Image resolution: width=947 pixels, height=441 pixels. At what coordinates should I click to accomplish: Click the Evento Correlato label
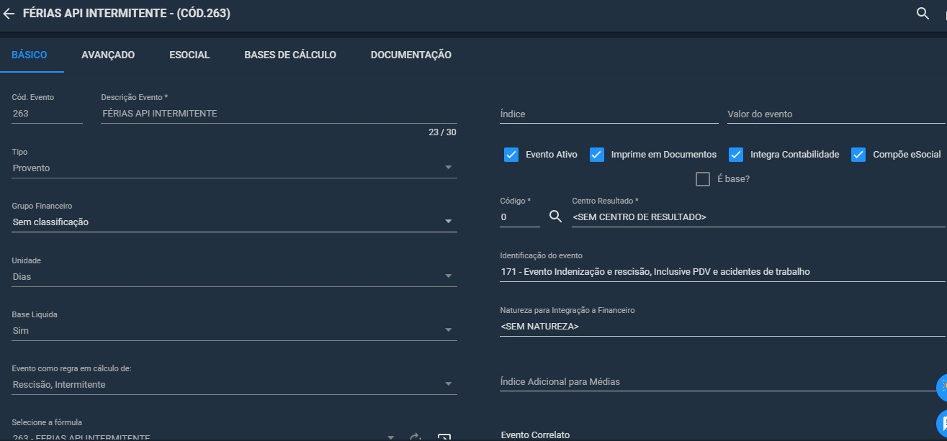pyautogui.click(x=535, y=435)
